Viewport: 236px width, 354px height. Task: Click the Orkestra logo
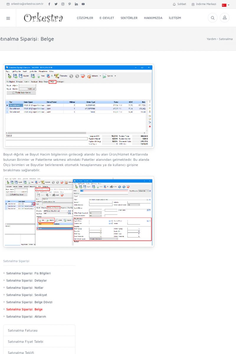[x=43, y=18]
